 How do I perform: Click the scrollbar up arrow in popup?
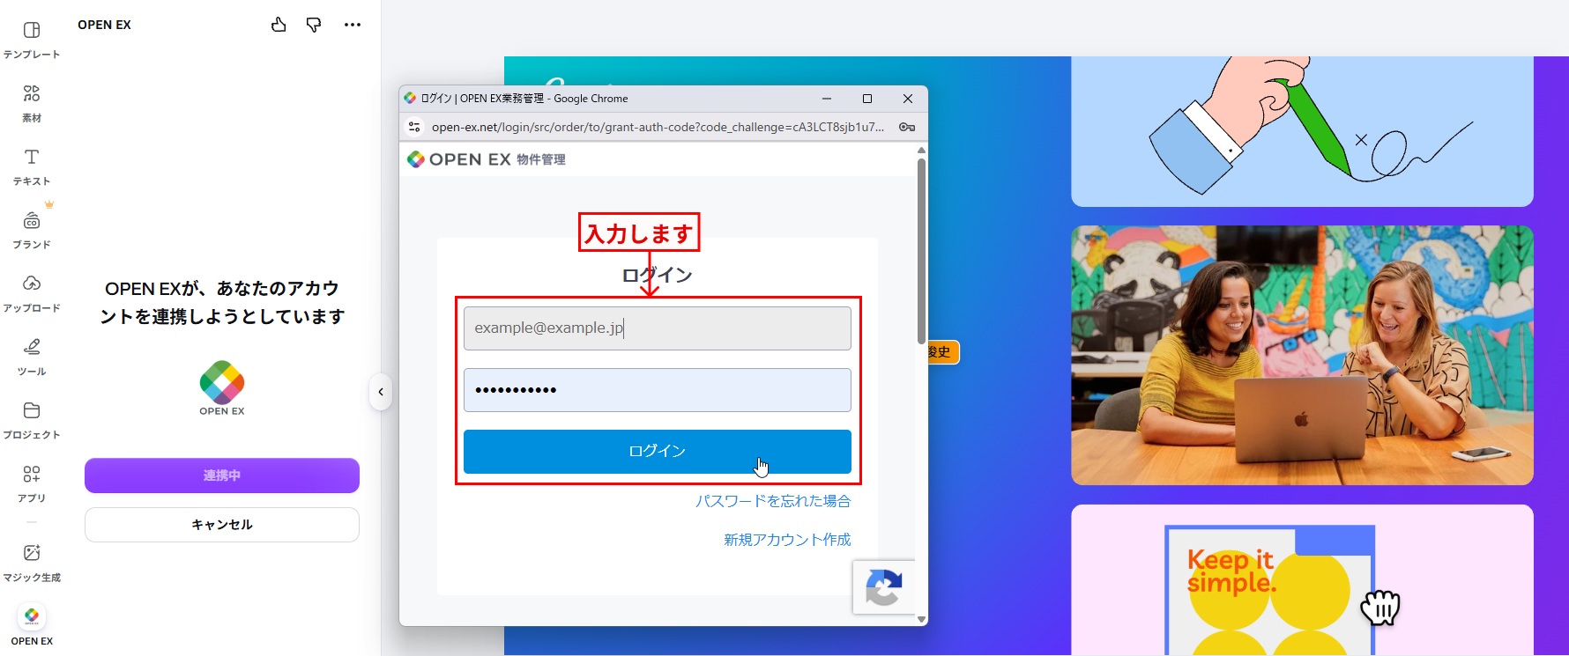[921, 151]
